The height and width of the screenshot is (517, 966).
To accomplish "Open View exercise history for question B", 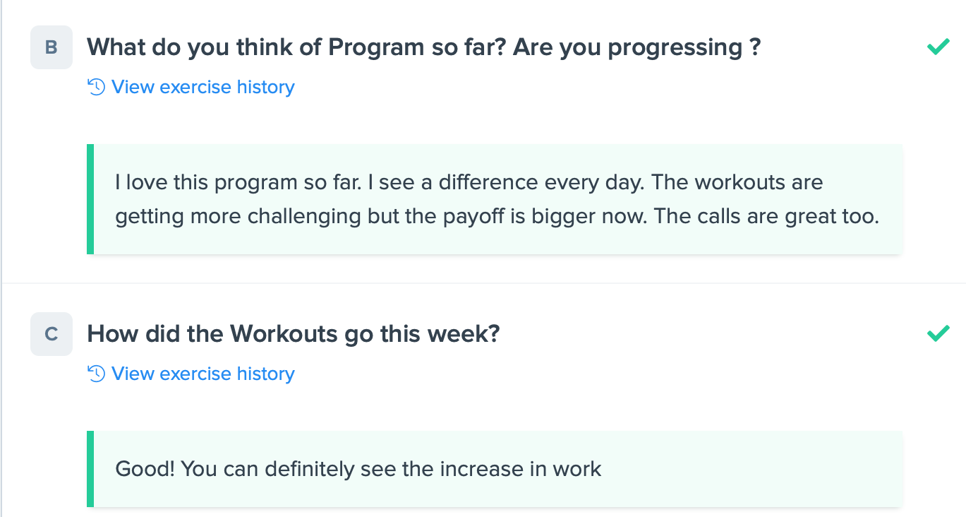I will [203, 87].
